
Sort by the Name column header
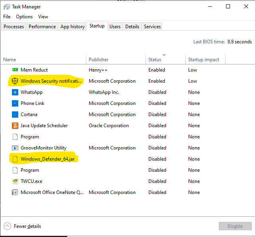pyautogui.click(x=10, y=60)
